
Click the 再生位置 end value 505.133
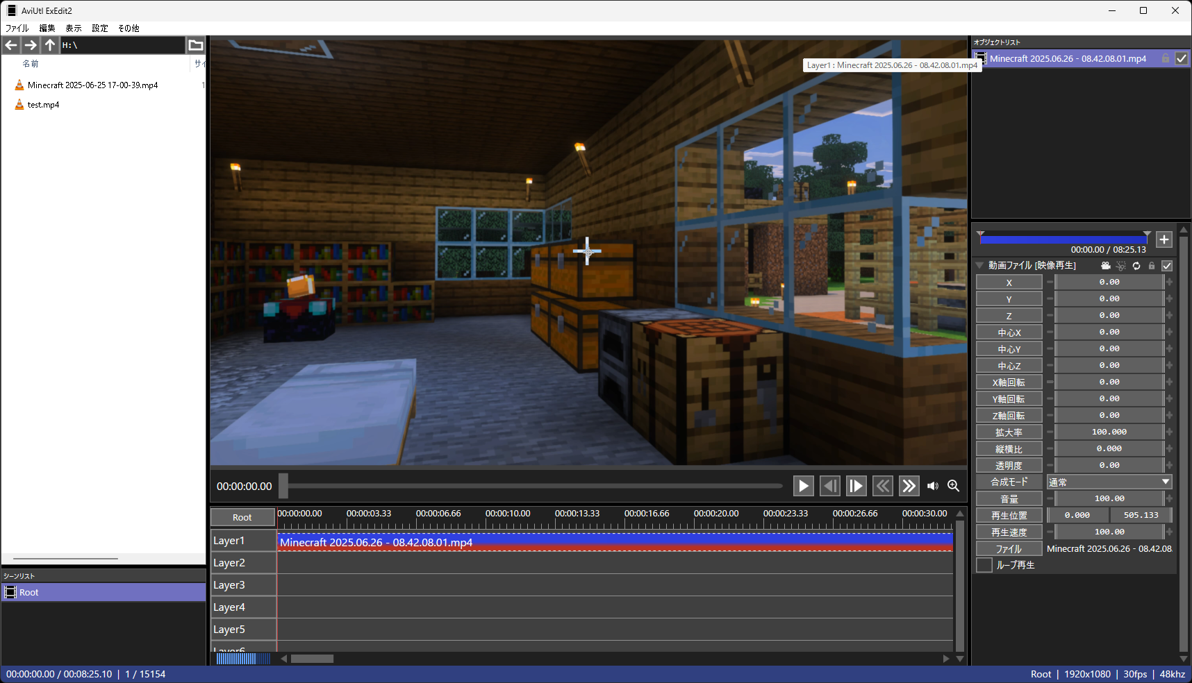(x=1141, y=515)
